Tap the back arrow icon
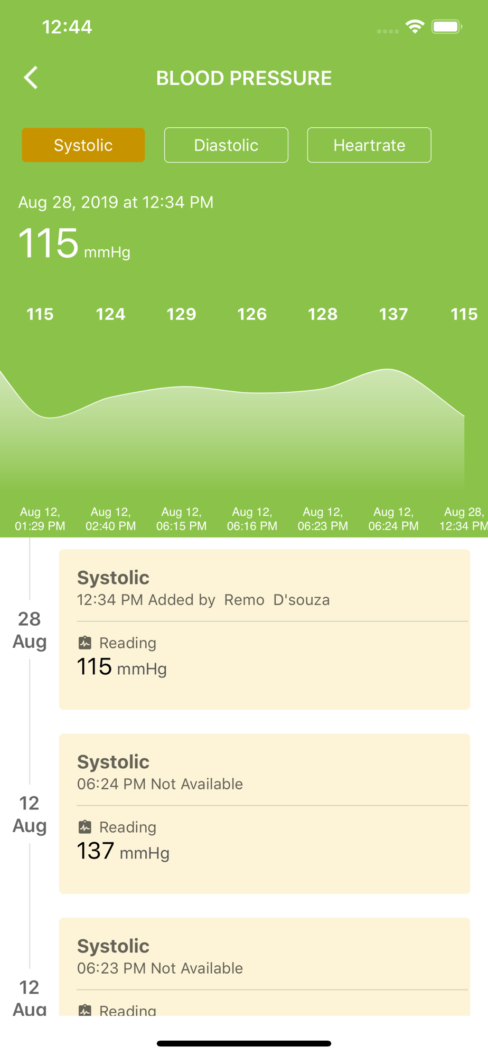488x1056 pixels. (31, 78)
